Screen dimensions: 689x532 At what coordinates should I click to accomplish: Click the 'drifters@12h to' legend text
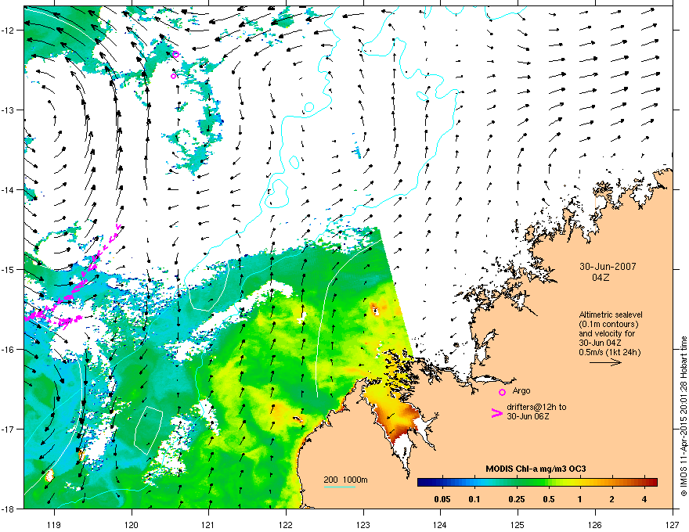[x=536, y=408]
